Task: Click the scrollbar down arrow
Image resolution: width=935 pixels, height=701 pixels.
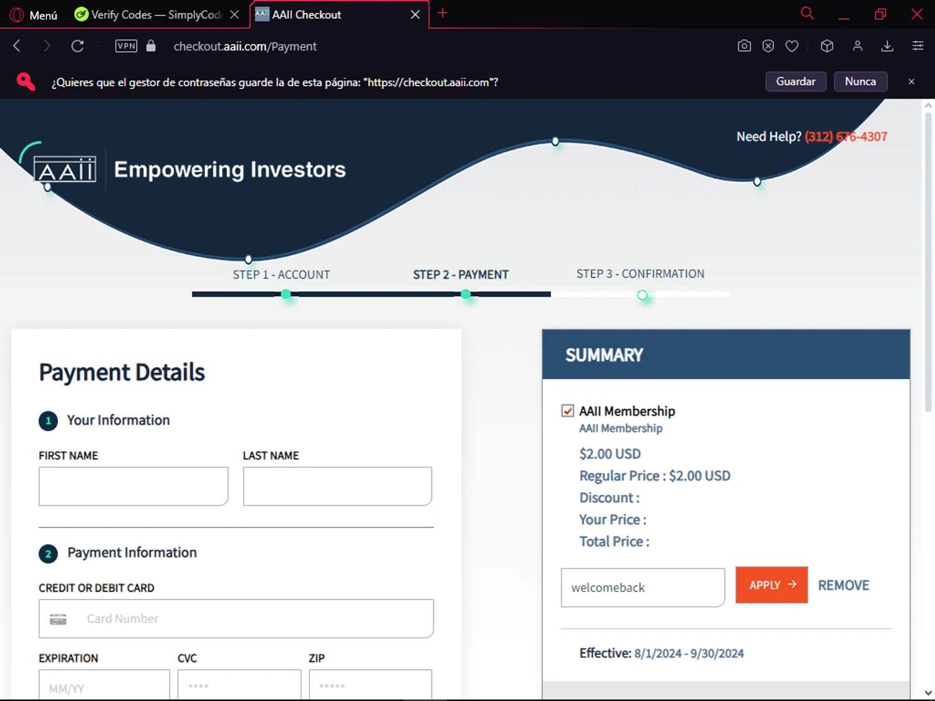Action: coord(928,692)
